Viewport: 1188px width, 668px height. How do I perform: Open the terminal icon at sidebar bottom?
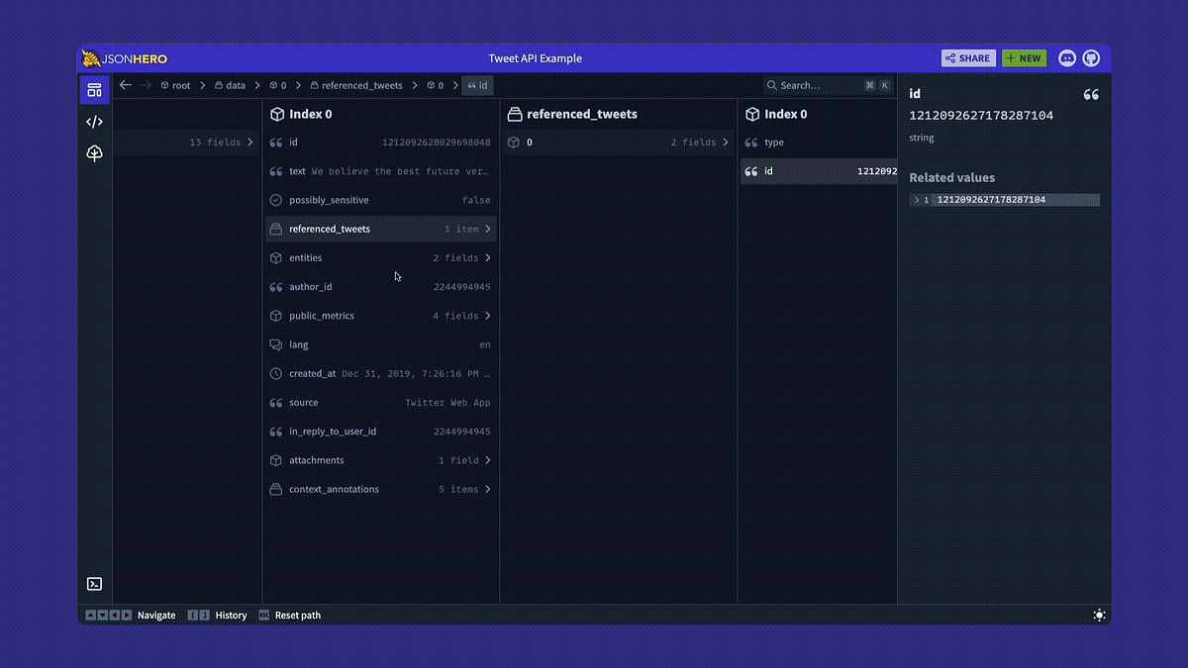pos(94,583)
